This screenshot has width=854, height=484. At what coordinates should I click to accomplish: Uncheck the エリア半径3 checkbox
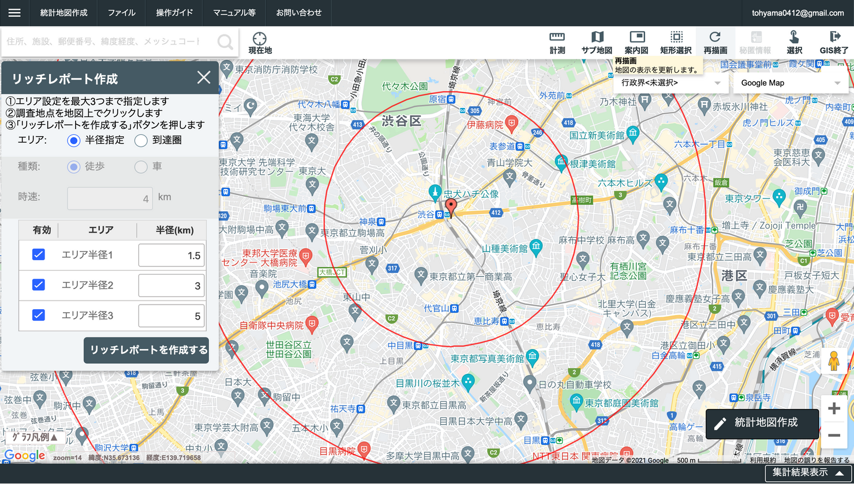click(39, 315)
